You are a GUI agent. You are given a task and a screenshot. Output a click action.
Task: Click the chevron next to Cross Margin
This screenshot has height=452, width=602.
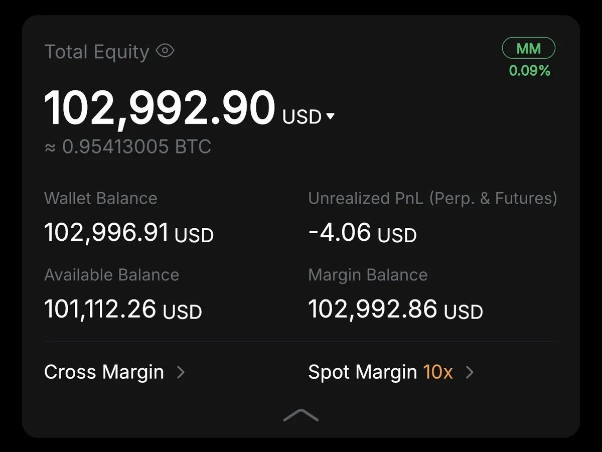click(181, 372)
